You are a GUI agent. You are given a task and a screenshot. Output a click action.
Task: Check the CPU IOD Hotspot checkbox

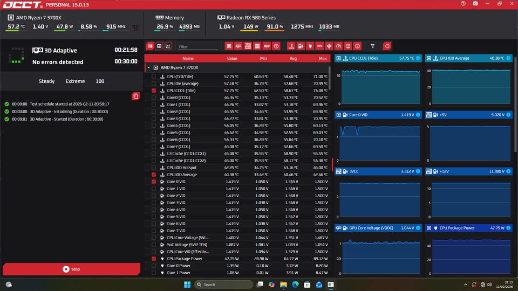(154, 168)
